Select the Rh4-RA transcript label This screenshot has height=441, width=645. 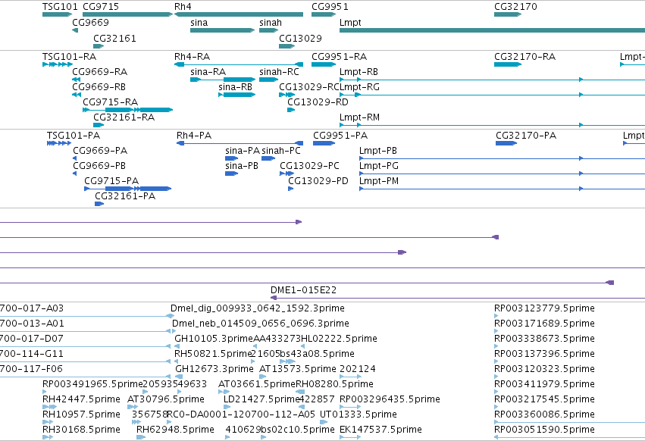click(x=192, y=56)
